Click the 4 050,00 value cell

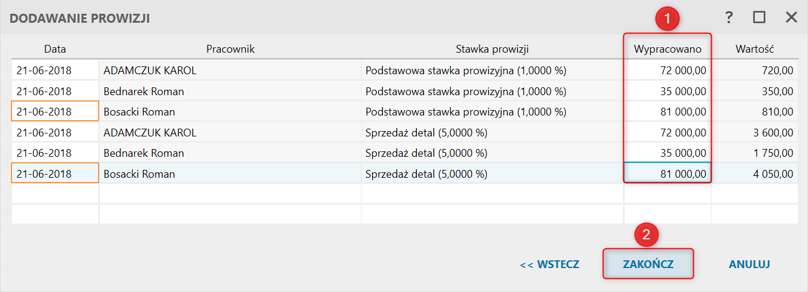pyautogui.click(x=755, y=174)
